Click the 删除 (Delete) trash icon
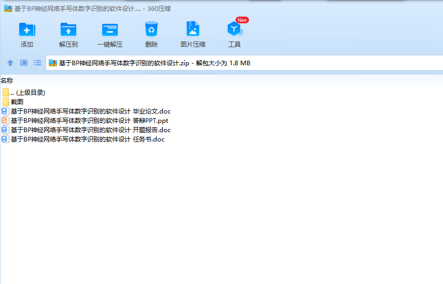443x284 pixels. click(151, 29)
